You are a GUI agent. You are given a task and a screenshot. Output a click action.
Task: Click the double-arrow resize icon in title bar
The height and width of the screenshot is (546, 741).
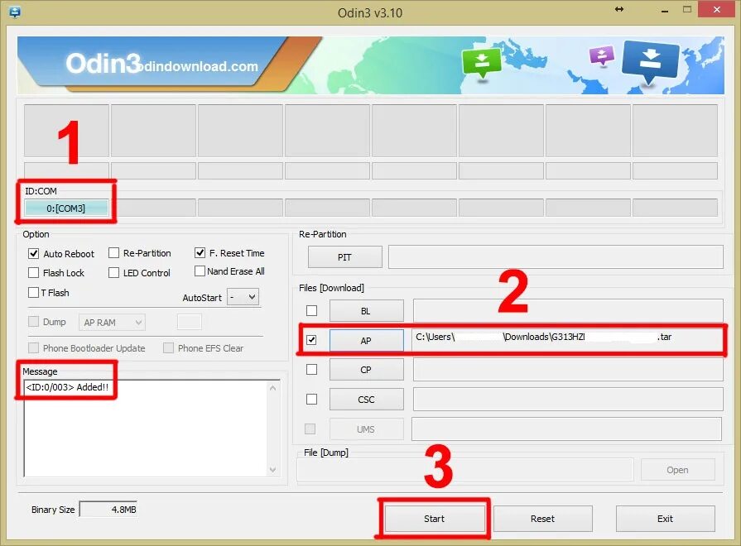click(x=619, y=9)
